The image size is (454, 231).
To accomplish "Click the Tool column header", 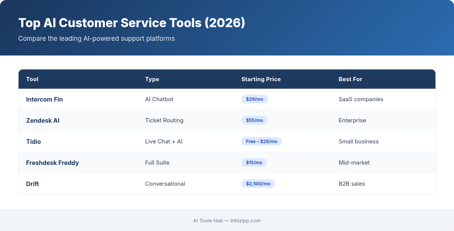I will (32, 79).
